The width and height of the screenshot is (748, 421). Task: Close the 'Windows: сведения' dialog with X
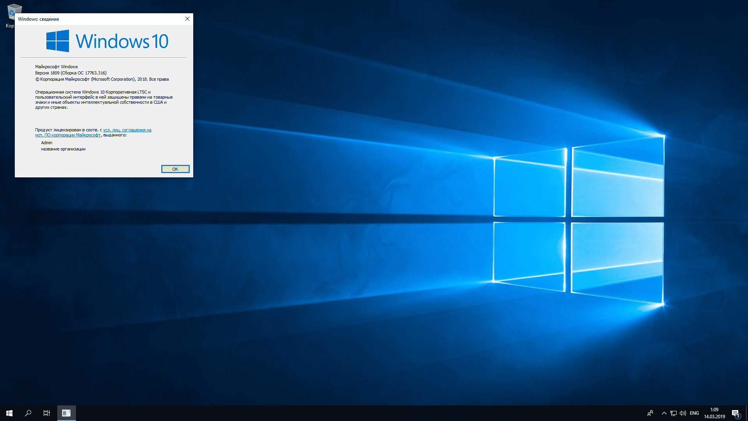[187, 19]
